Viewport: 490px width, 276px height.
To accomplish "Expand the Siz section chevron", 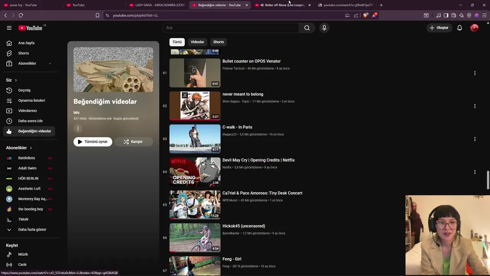I will click(16, 80).
